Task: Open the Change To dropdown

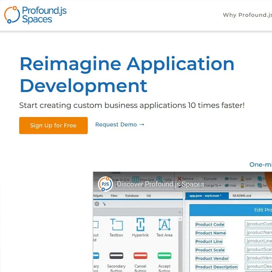Action: click(x=212, y=185)
